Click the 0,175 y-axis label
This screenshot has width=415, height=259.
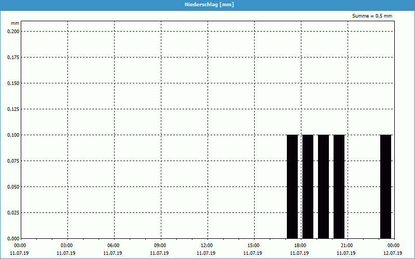point(13,57)
